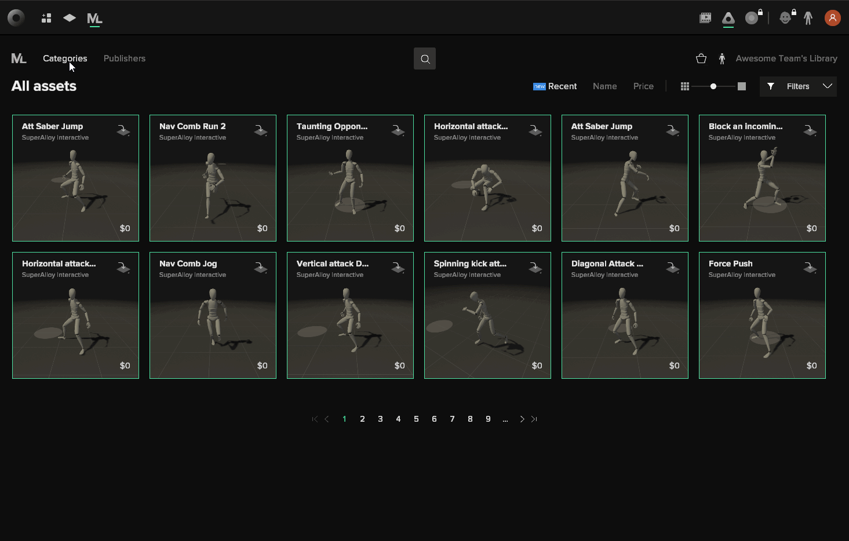The width and height of the screenshot is (849, 541).
Task: Click the add-to-library icon on Force Push
Action: [810, 267]
